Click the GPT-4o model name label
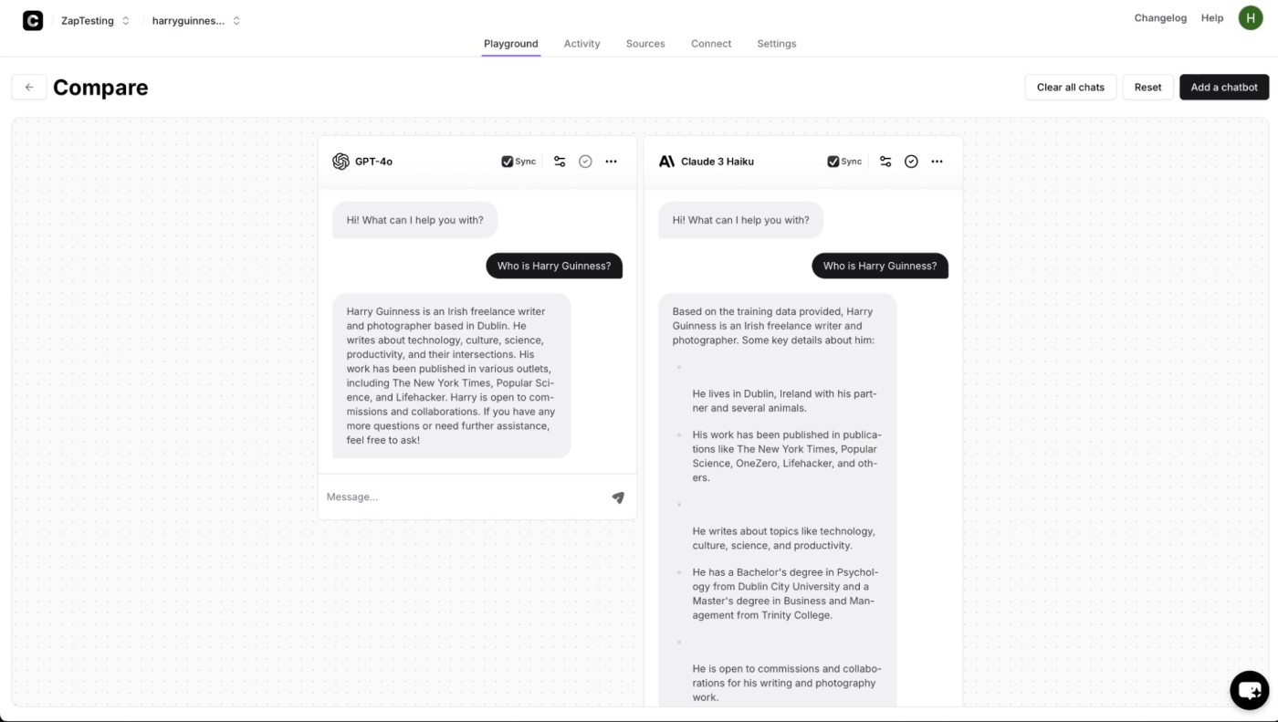 click(373, 162)
